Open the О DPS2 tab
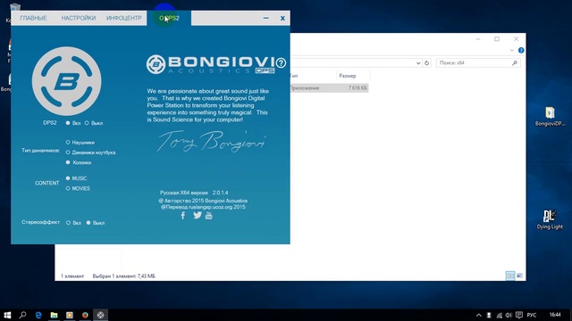 169,18
